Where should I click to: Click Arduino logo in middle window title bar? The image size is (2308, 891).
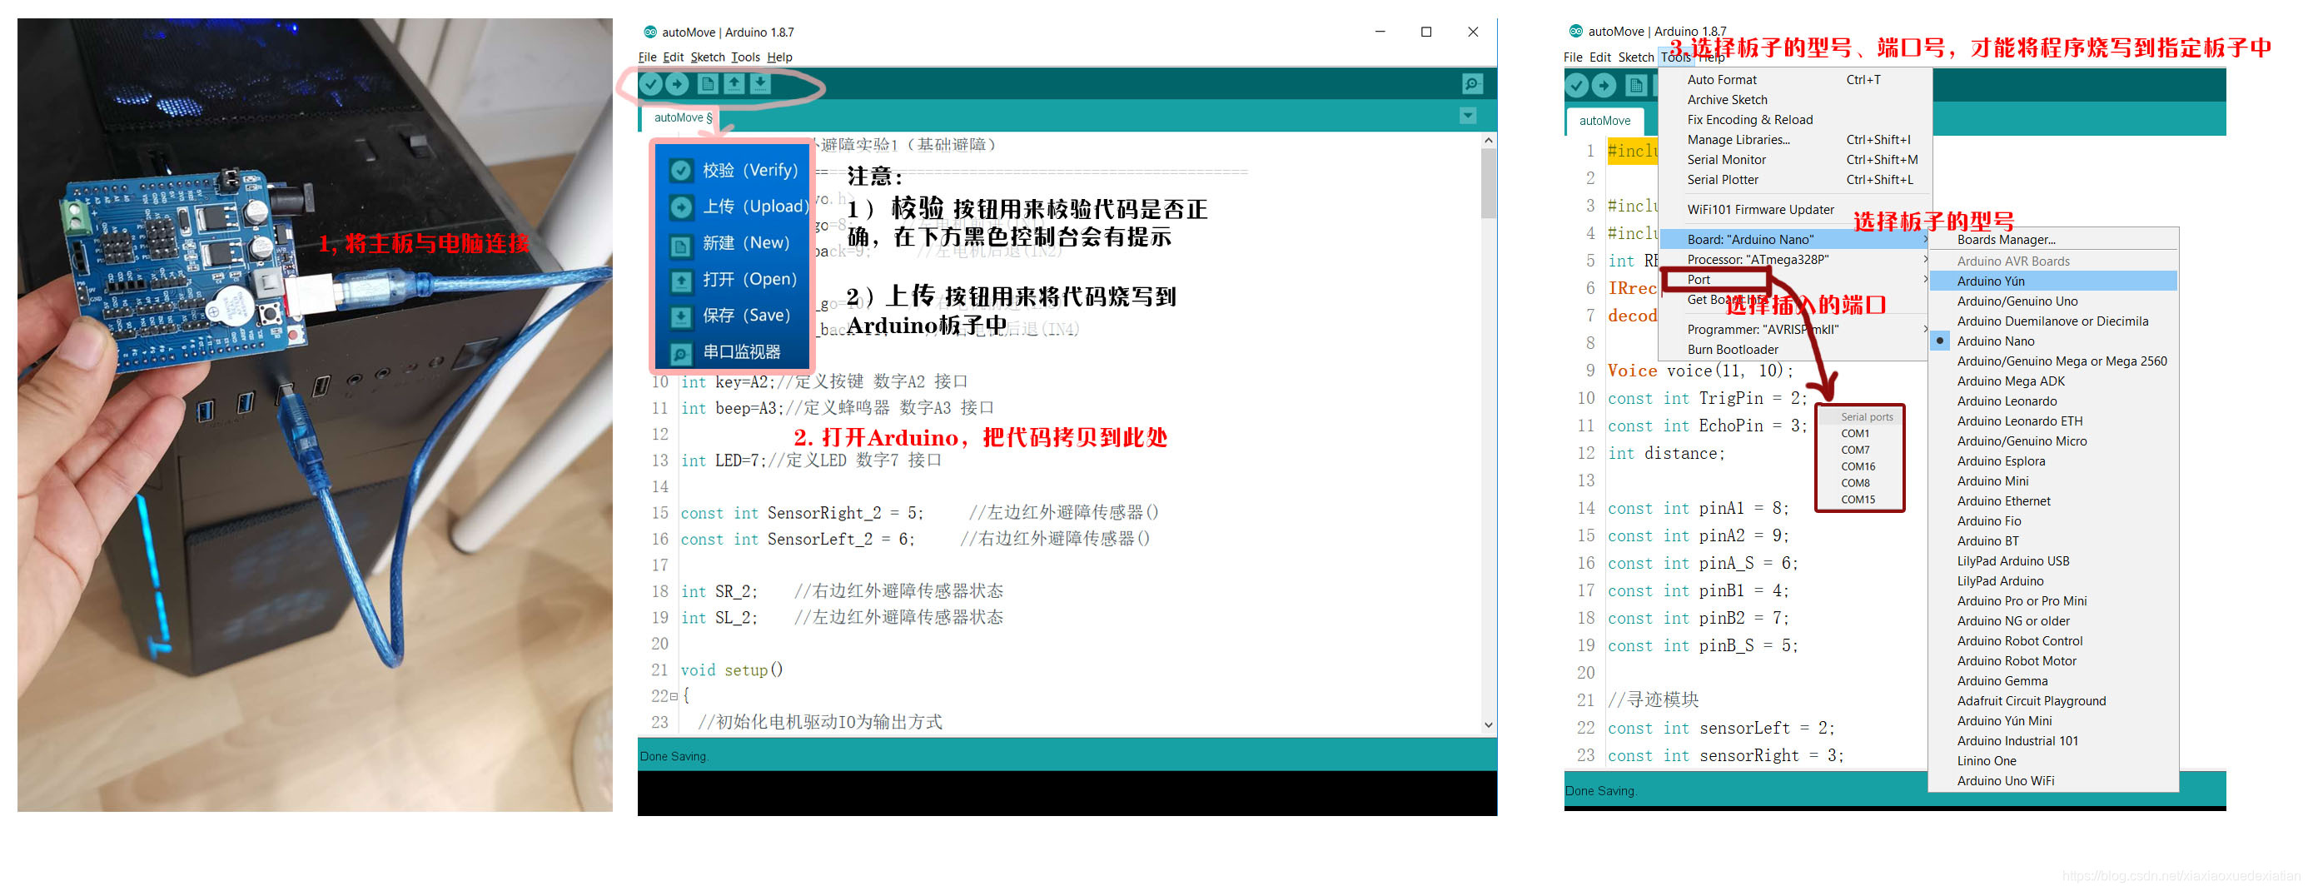(650, 32)
